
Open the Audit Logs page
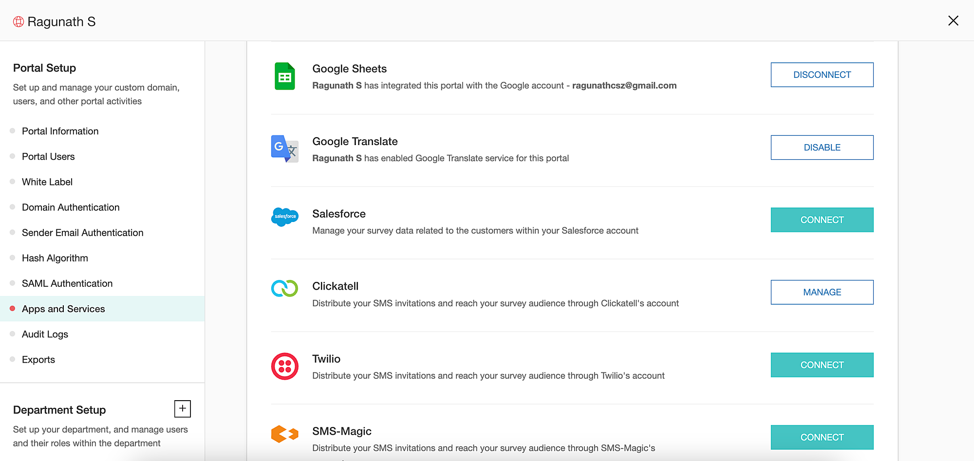click(45, 334)
